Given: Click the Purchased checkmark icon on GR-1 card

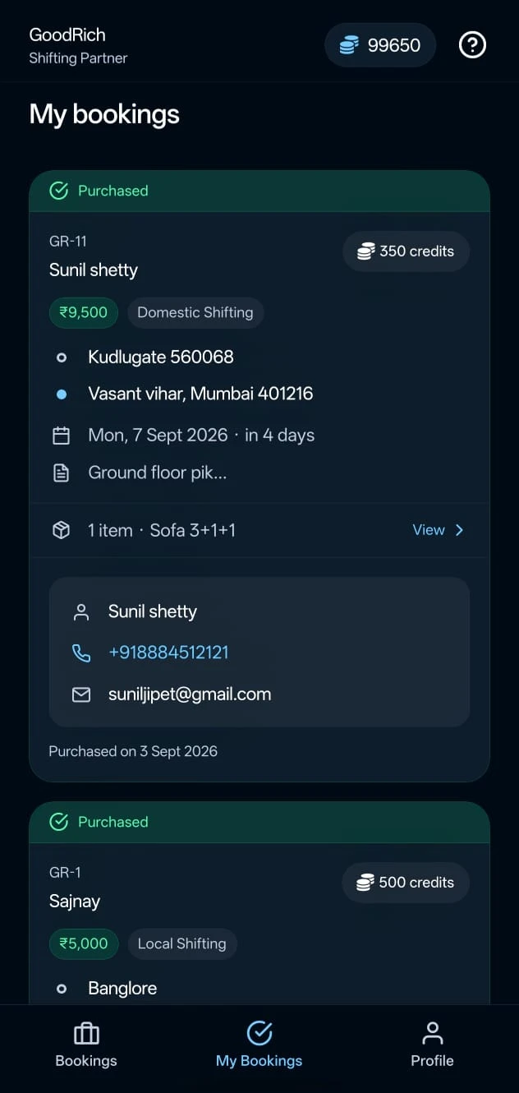Looking at the screenshot, I should tap(59, 822).
